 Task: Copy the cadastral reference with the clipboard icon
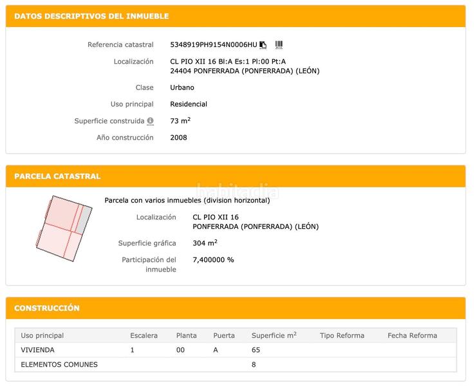pos(263,45)
